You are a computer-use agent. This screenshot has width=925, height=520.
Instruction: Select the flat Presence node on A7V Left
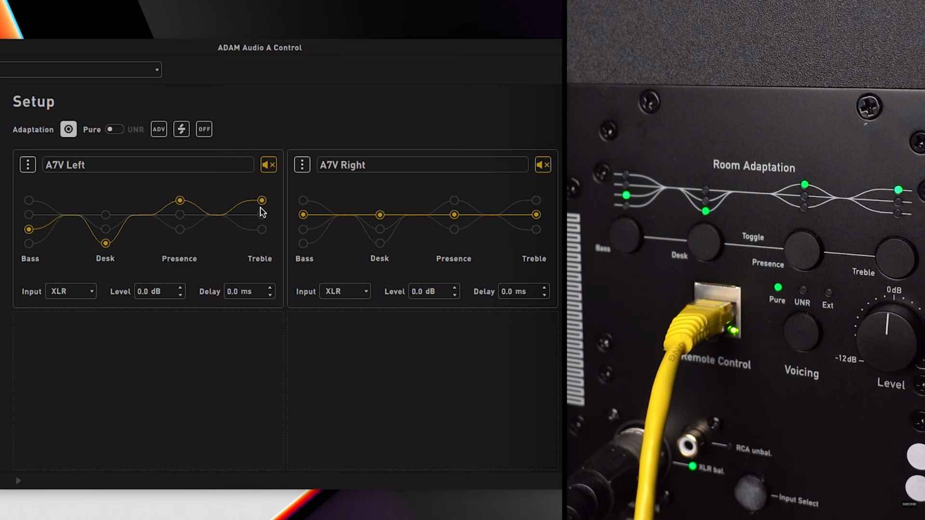[180, 215]
